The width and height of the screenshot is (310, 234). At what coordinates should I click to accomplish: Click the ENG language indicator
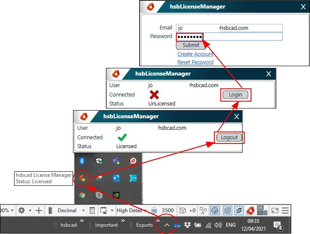point(231,225)
